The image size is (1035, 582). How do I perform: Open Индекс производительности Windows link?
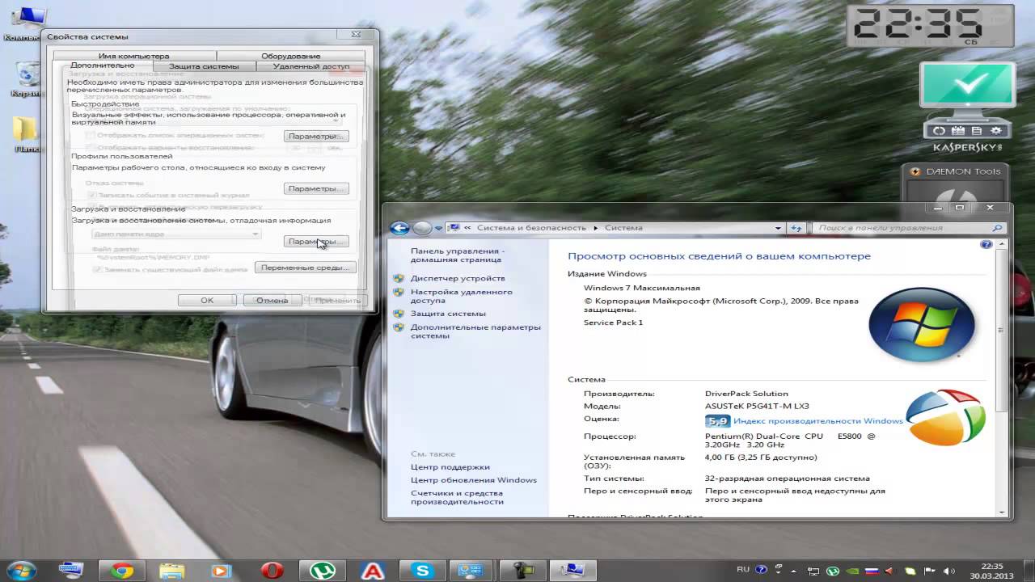point(817,421)
